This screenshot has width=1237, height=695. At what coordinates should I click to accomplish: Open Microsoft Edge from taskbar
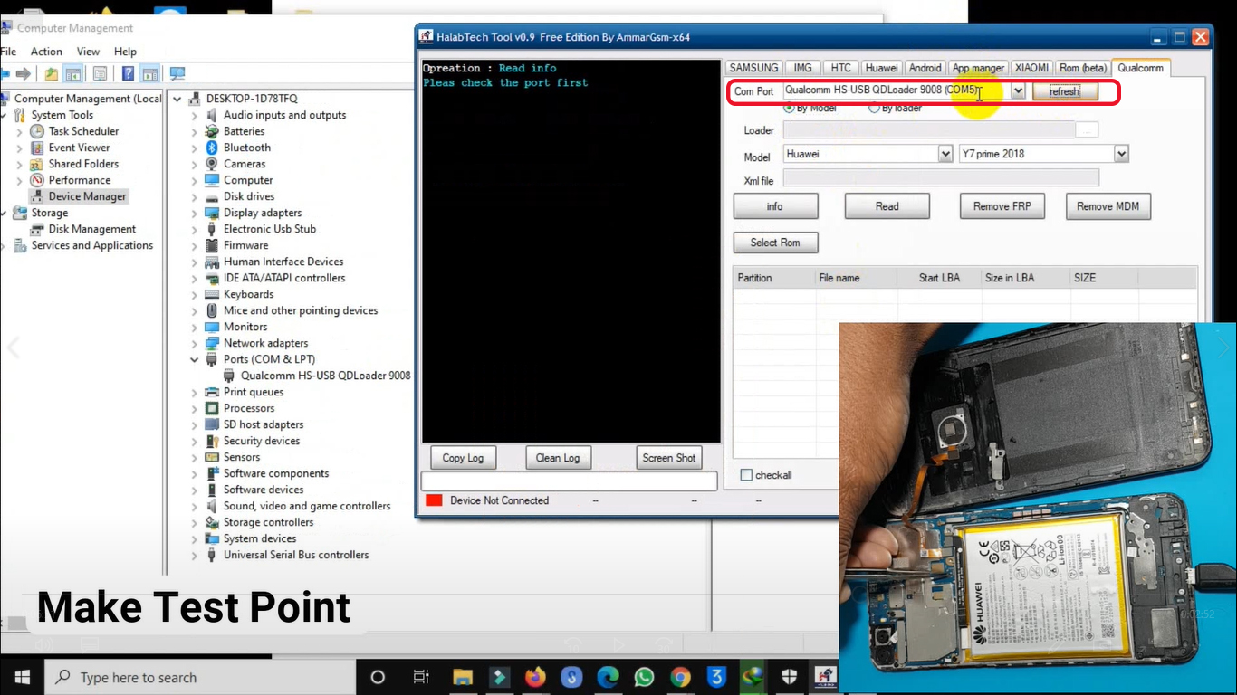pyautogui.click(x=608, y=677)
